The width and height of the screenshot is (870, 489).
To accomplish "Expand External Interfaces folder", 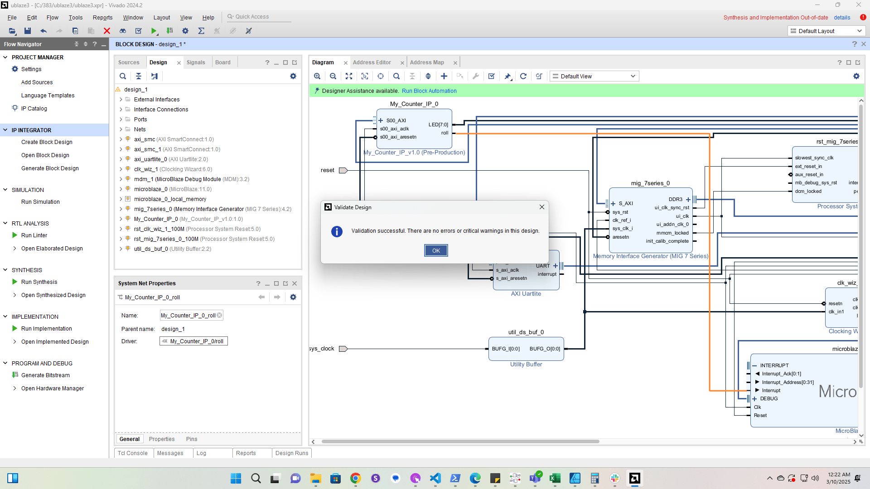I will pyautogui.click(x=121, y=100).
